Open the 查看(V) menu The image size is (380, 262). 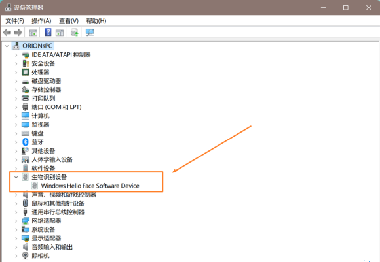[69, 21]
